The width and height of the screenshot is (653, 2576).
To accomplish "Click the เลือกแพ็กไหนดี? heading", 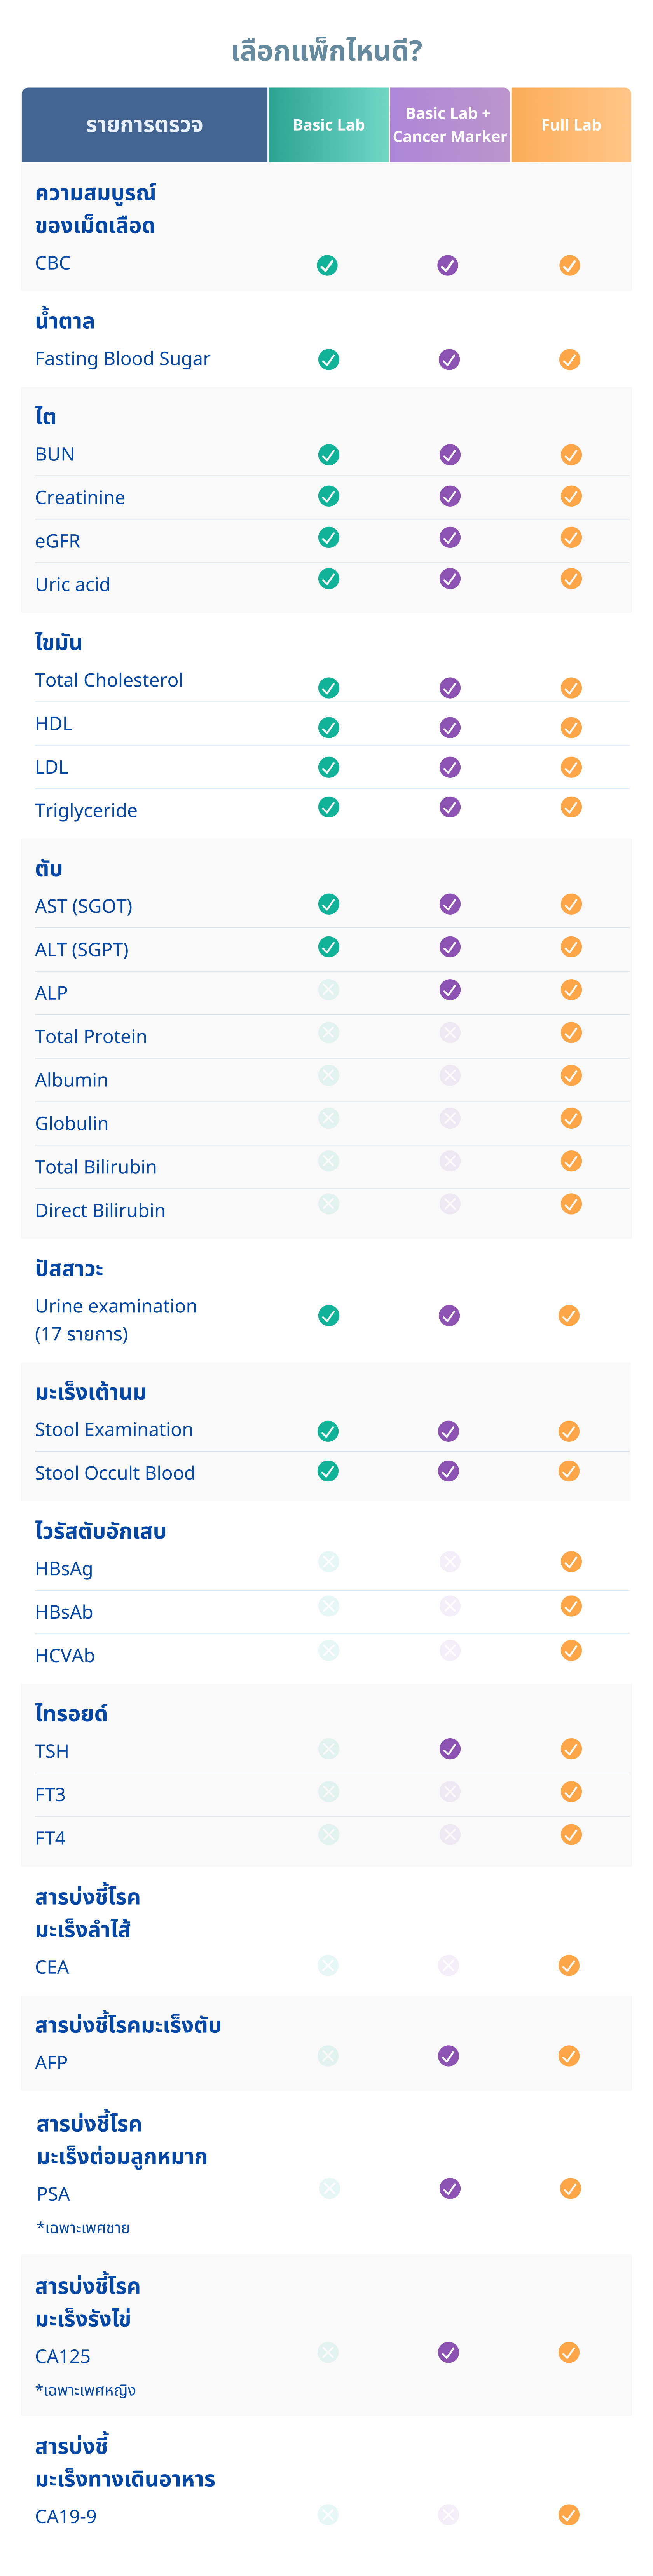I will coord(326,51).
